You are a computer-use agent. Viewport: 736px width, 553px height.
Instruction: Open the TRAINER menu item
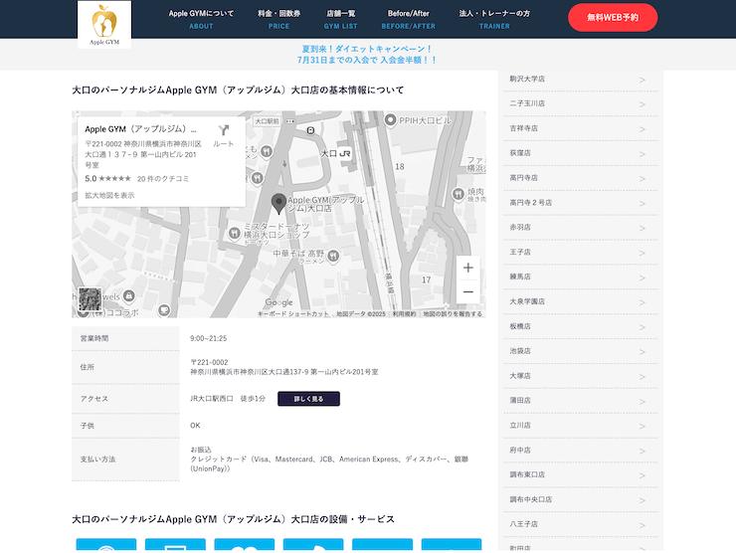point(494,19)
